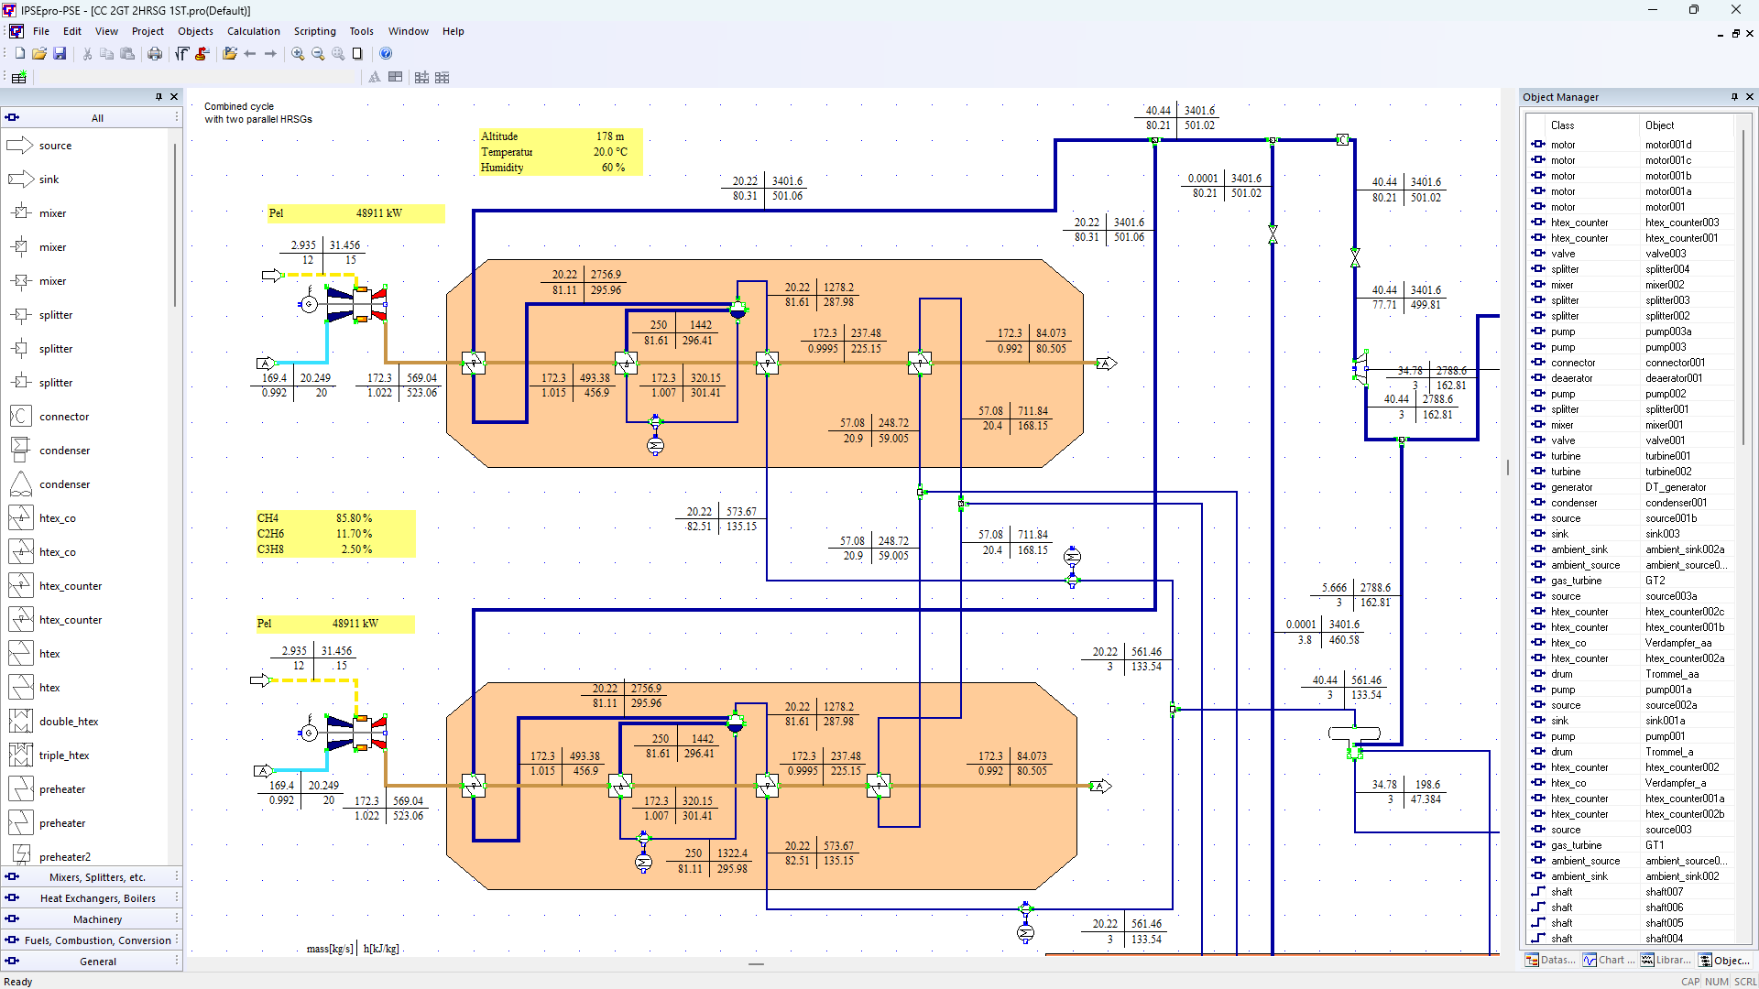Expand the Machinery palette category
Viewport: 1759px width, 989px height.
(97, 919)
